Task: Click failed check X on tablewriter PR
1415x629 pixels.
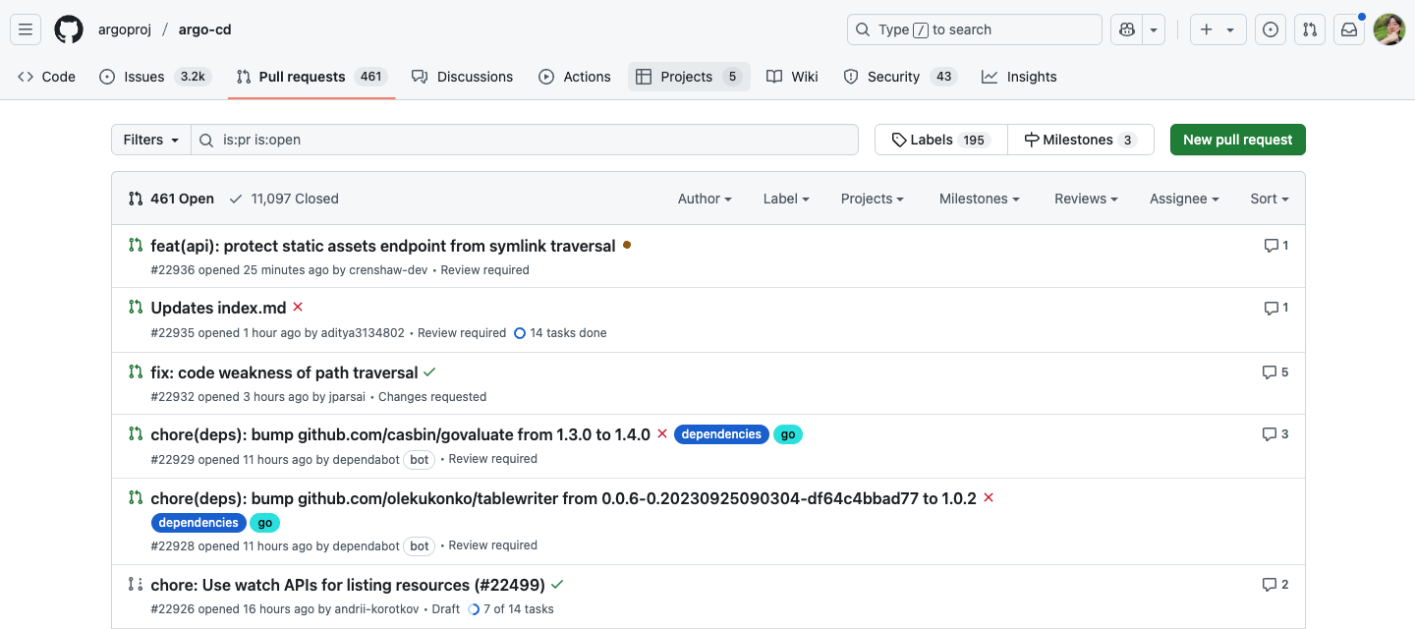Action: click(x=989, y=497)
